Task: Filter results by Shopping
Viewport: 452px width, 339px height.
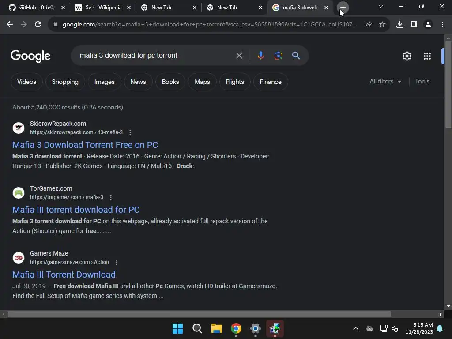Action: [65, 82]
